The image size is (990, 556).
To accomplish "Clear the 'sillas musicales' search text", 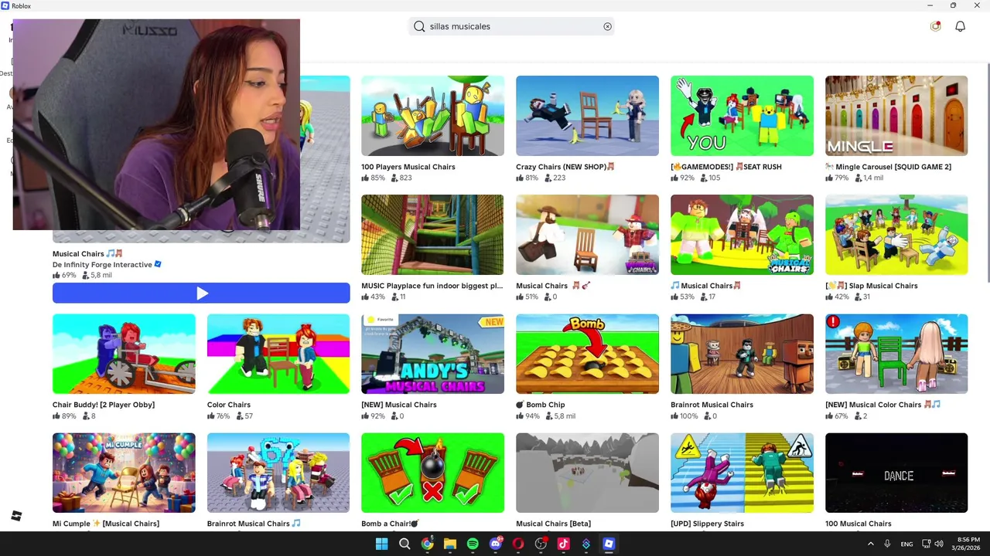I will click(x=607, y=26).
